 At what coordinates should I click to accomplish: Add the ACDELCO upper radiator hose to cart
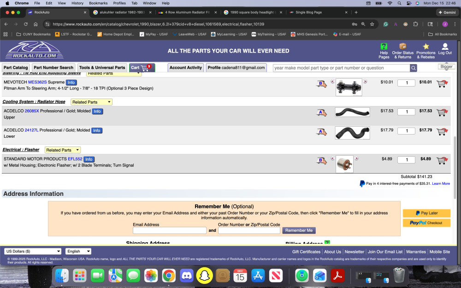coord(442,112)
